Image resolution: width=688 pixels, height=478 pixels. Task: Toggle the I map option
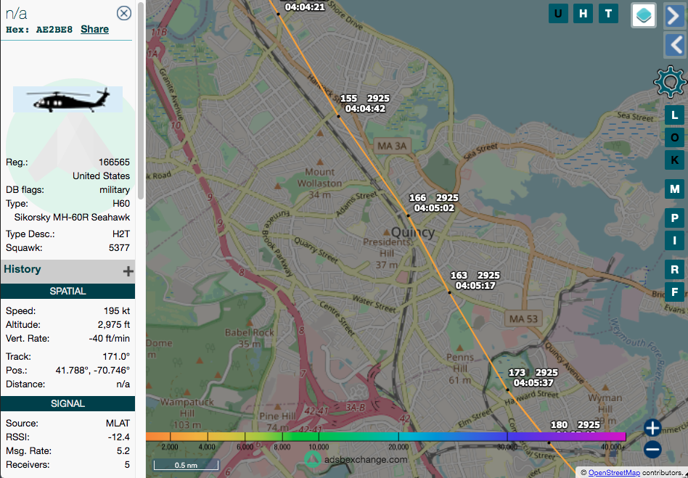[674, 240]
